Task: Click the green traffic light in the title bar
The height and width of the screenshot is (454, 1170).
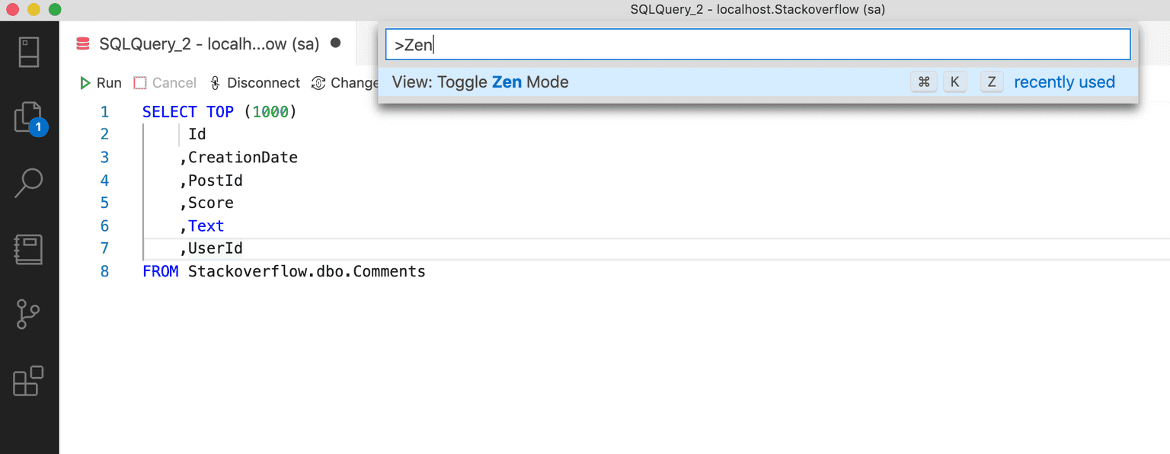Action: tap(53, 9)
